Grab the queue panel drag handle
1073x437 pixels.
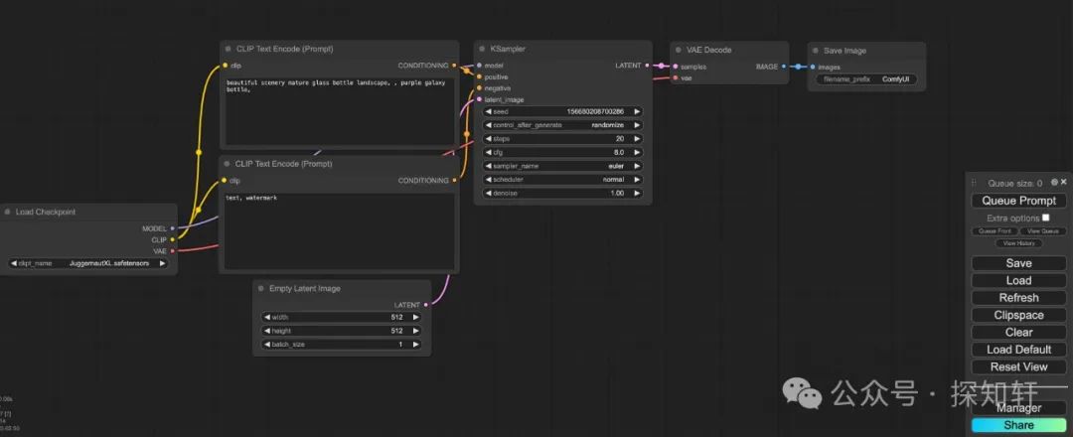[974, 183]
